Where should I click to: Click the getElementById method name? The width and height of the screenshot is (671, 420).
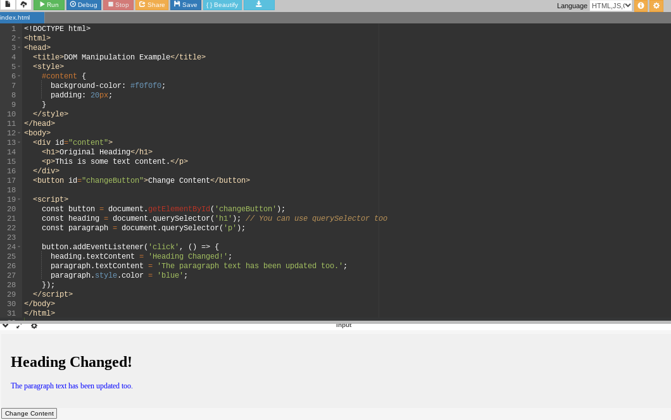click(179, 209)
